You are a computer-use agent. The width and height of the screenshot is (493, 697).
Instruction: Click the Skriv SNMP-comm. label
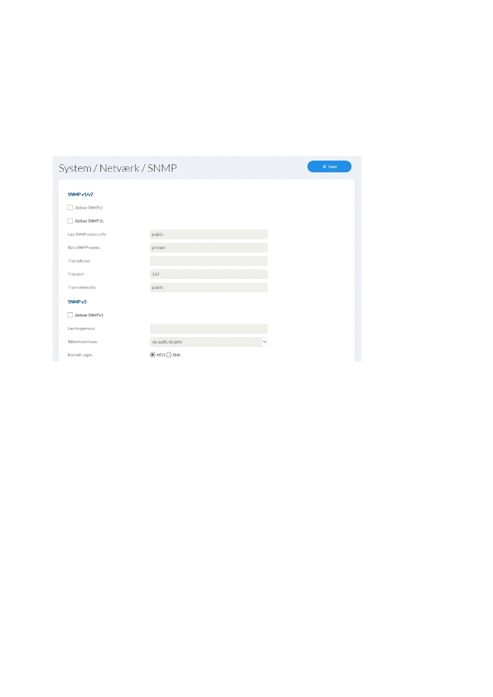point(84,248)
